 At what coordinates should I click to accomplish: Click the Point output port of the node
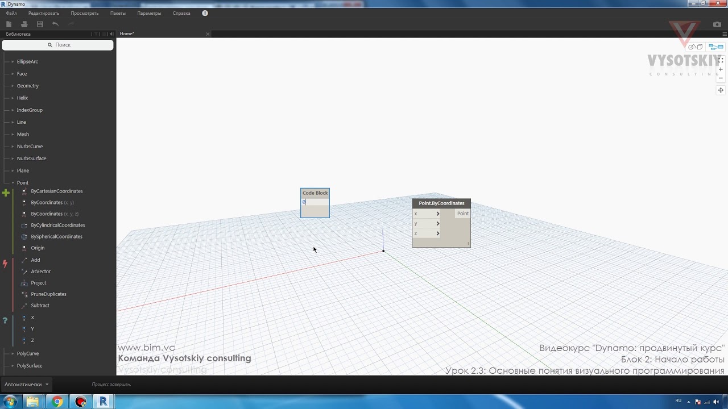tap(463, 214)
